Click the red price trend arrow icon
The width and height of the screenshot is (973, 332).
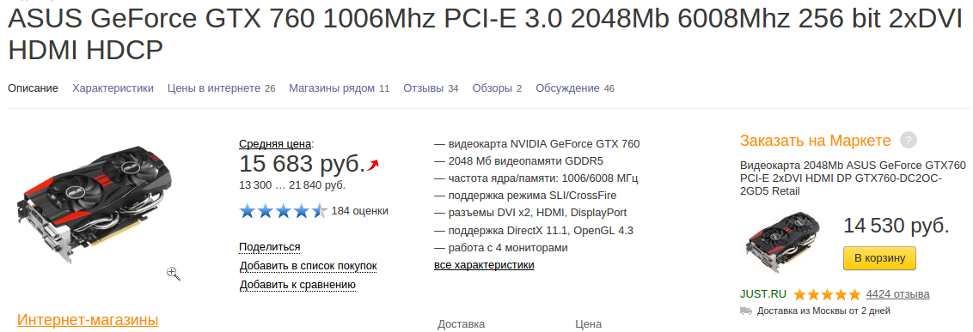pos(372,165)
